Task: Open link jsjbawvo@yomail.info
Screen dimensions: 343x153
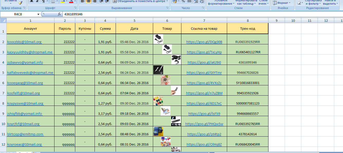Action: (x=25, y=63)
